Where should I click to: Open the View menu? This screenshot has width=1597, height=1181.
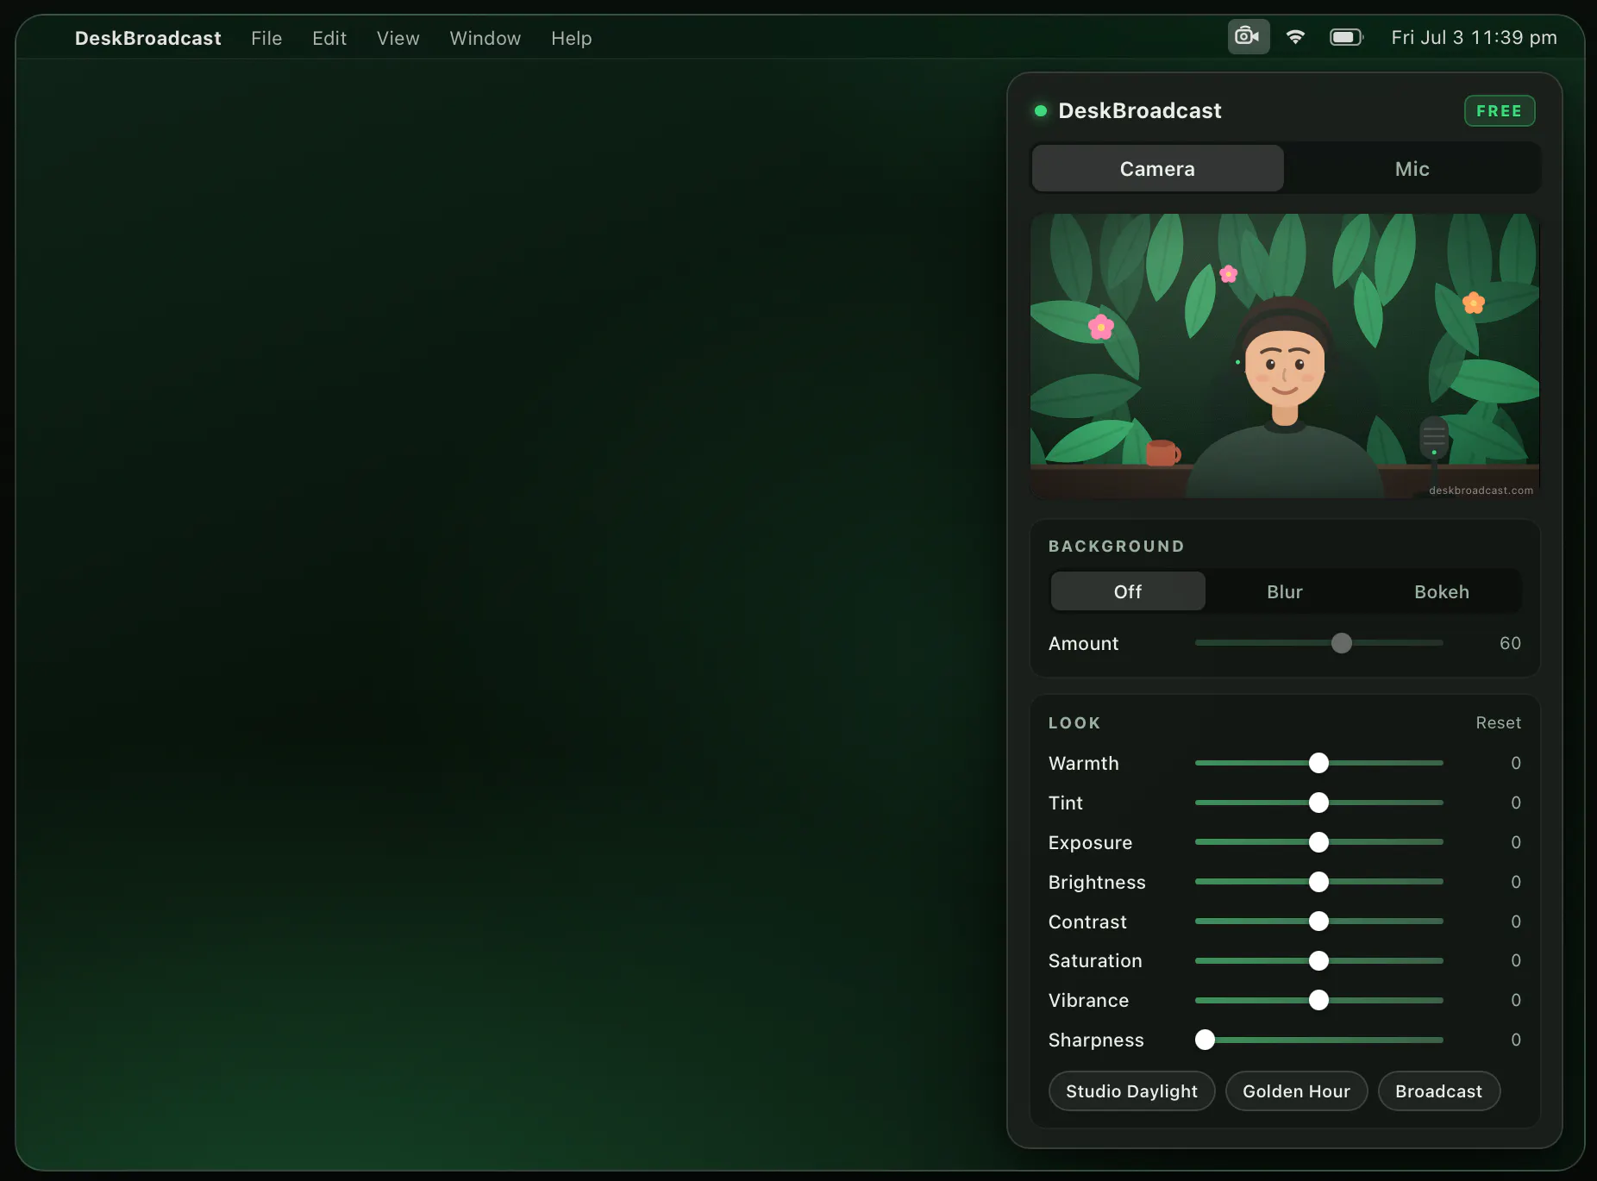(x=398, y=38)
